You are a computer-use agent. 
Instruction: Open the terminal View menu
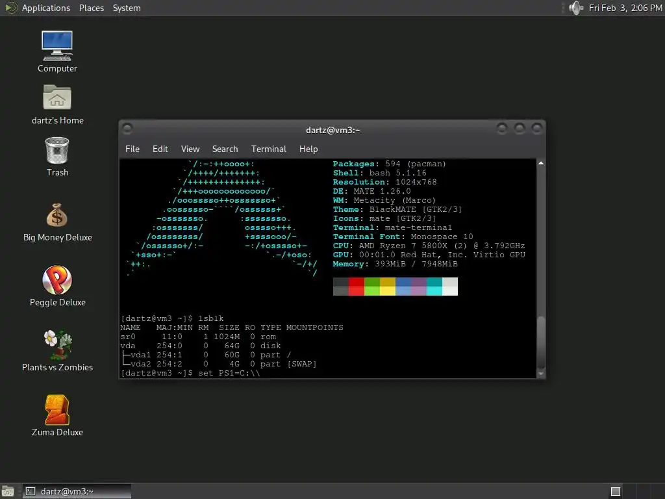coord(190,149)
